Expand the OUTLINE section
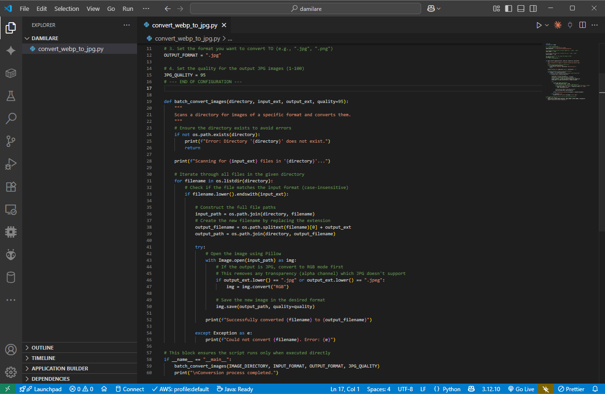This screenshot has width=605, height=394. (x=43, y=348)
